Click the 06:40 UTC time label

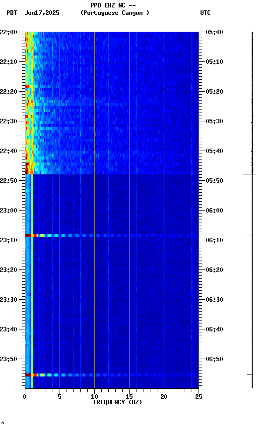(214, 329)
